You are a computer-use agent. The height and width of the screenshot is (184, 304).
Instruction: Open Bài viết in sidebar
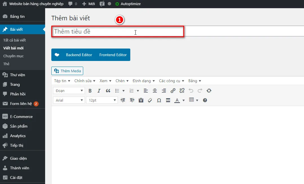23,29
